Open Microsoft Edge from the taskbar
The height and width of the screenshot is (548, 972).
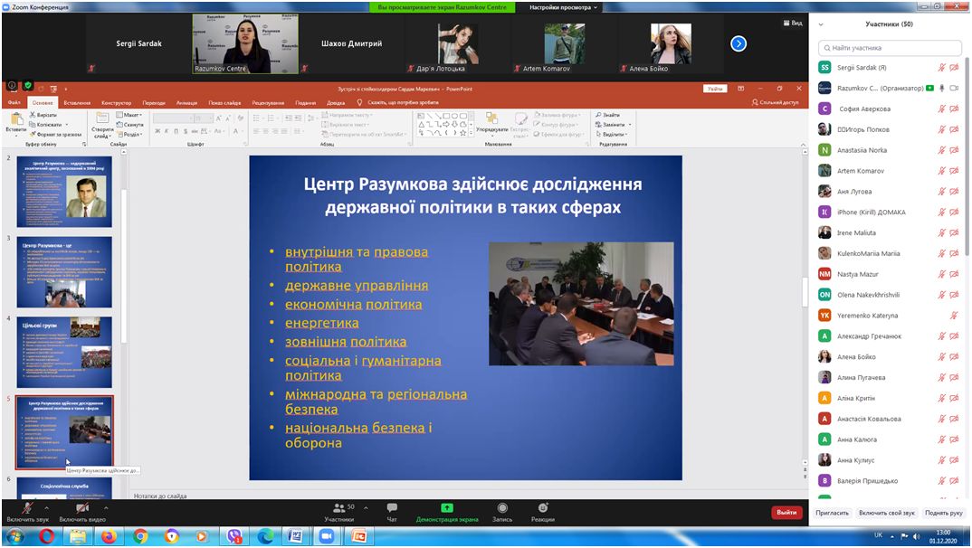(265, 536)
